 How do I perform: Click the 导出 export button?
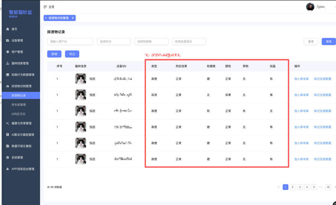[72, 54]
